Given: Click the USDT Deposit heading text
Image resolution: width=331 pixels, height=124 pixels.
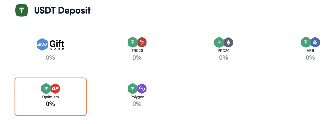Looking at the screenshot, I should pos(62,10).
